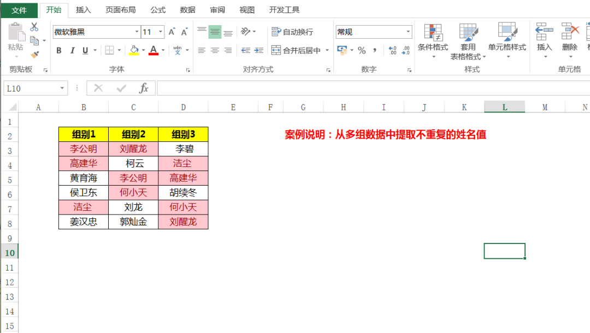Open the 文件 menu
The height and width of the screenshot is (333, 590).
click(19, 9)
